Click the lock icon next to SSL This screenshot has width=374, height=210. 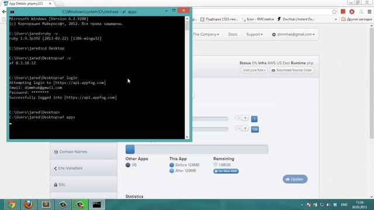pos(56,184)
